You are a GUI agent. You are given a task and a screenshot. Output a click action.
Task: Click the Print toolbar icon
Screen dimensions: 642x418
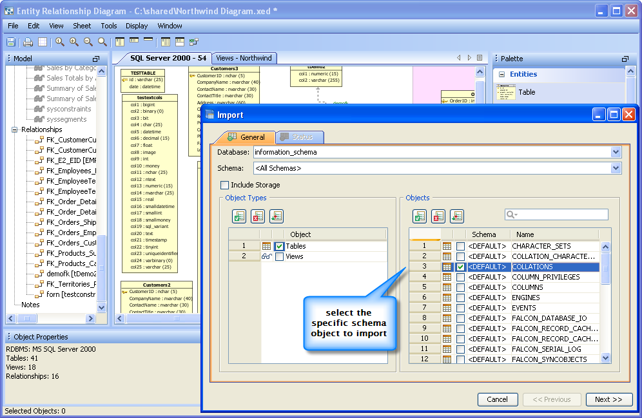click(x=28, y=42)
